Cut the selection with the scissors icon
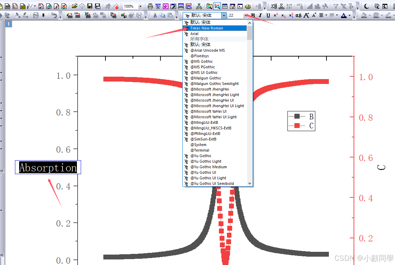Image resolution: width=395 pixels, height=265 pixels. point(155,16)
